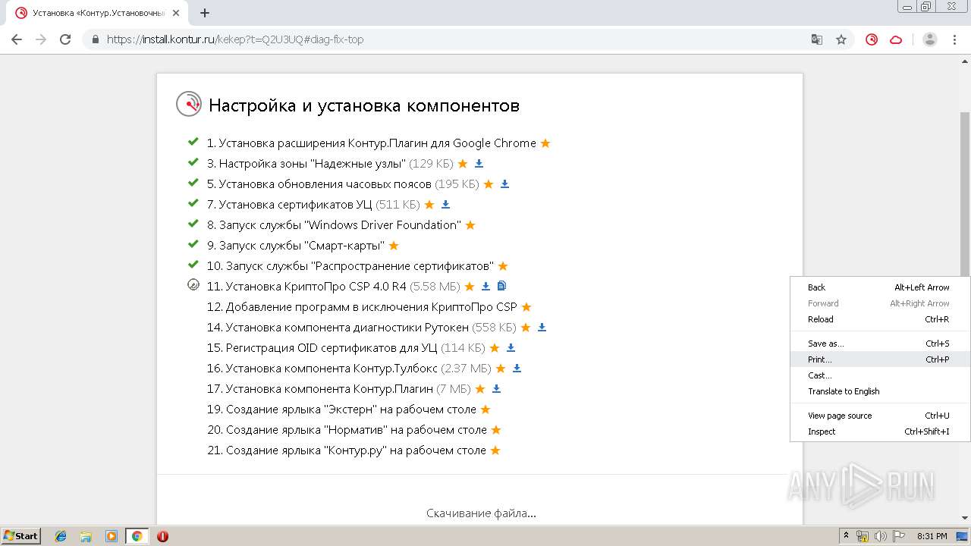Open Chrome profile avatar button
The image size is (971, 546).
click(x=930, y=39)
